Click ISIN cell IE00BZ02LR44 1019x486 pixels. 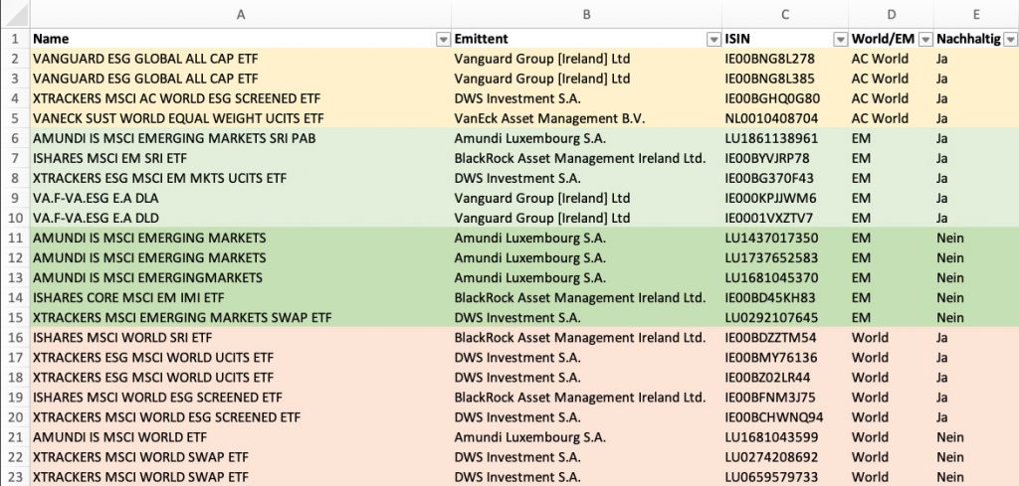click(785, 378)
